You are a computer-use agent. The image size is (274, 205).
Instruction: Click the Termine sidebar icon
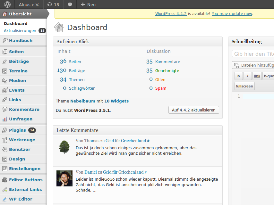point(5,71)
